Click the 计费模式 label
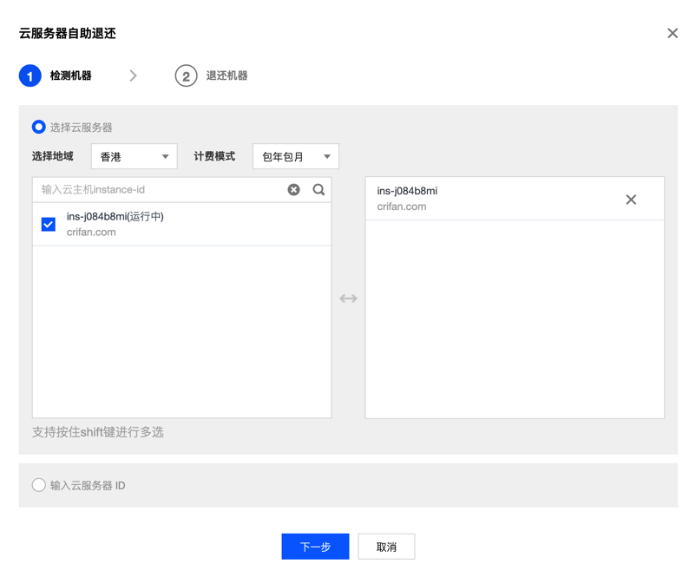 214,156
